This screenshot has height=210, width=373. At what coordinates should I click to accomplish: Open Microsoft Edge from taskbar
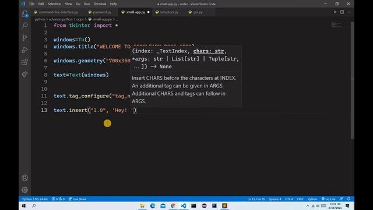pos(153,206)
